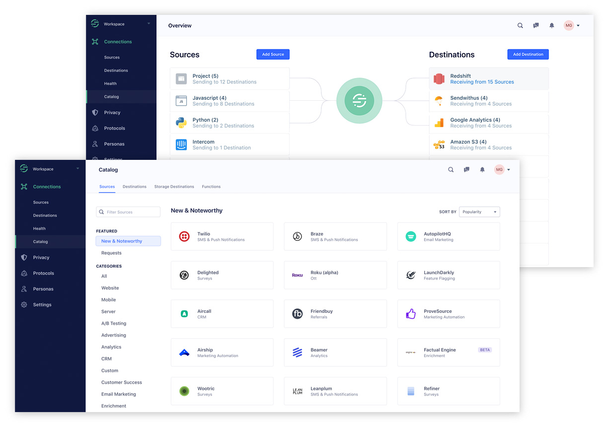Image resolution: width=608 pixels, height=426 pixels.
Task: Click the Add Source button
Action: coord(273,54)
